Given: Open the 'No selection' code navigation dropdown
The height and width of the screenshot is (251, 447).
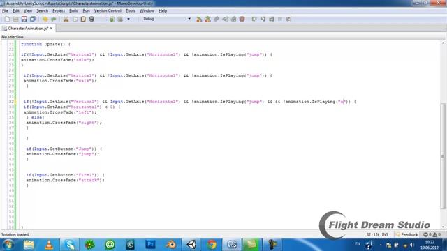Looking at the screenshot, I should (13, 37).
